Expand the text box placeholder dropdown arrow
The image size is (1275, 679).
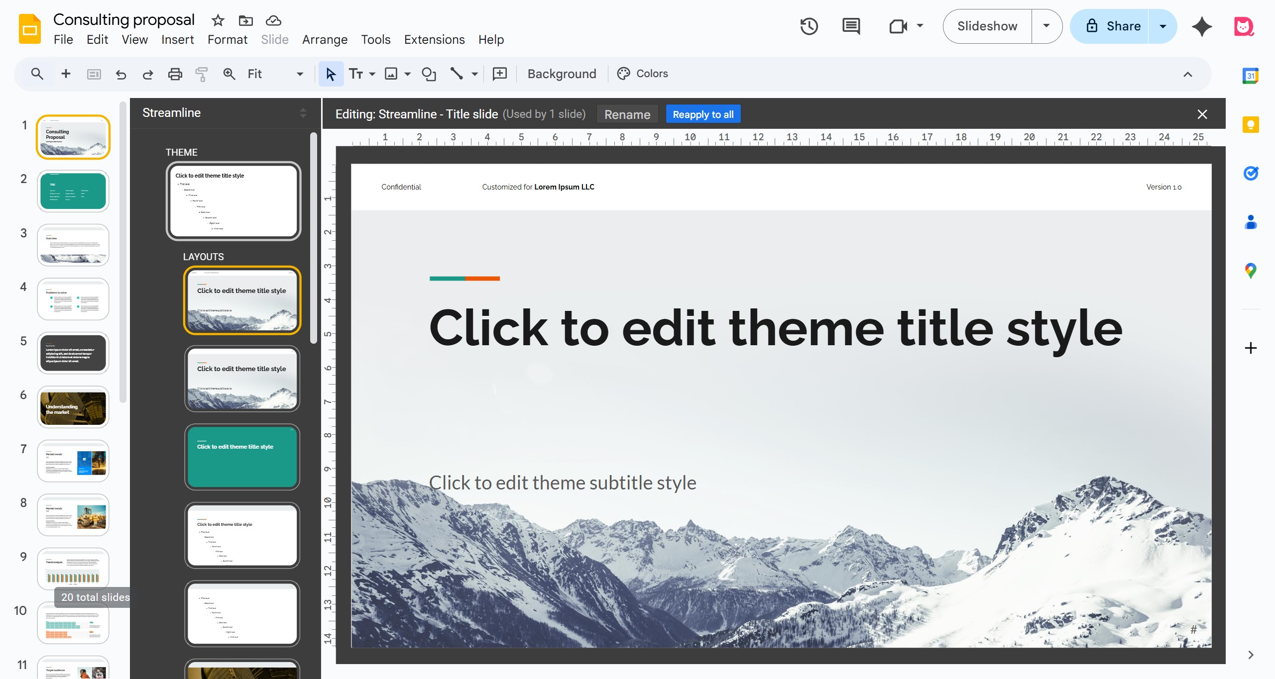click(372, 74)
